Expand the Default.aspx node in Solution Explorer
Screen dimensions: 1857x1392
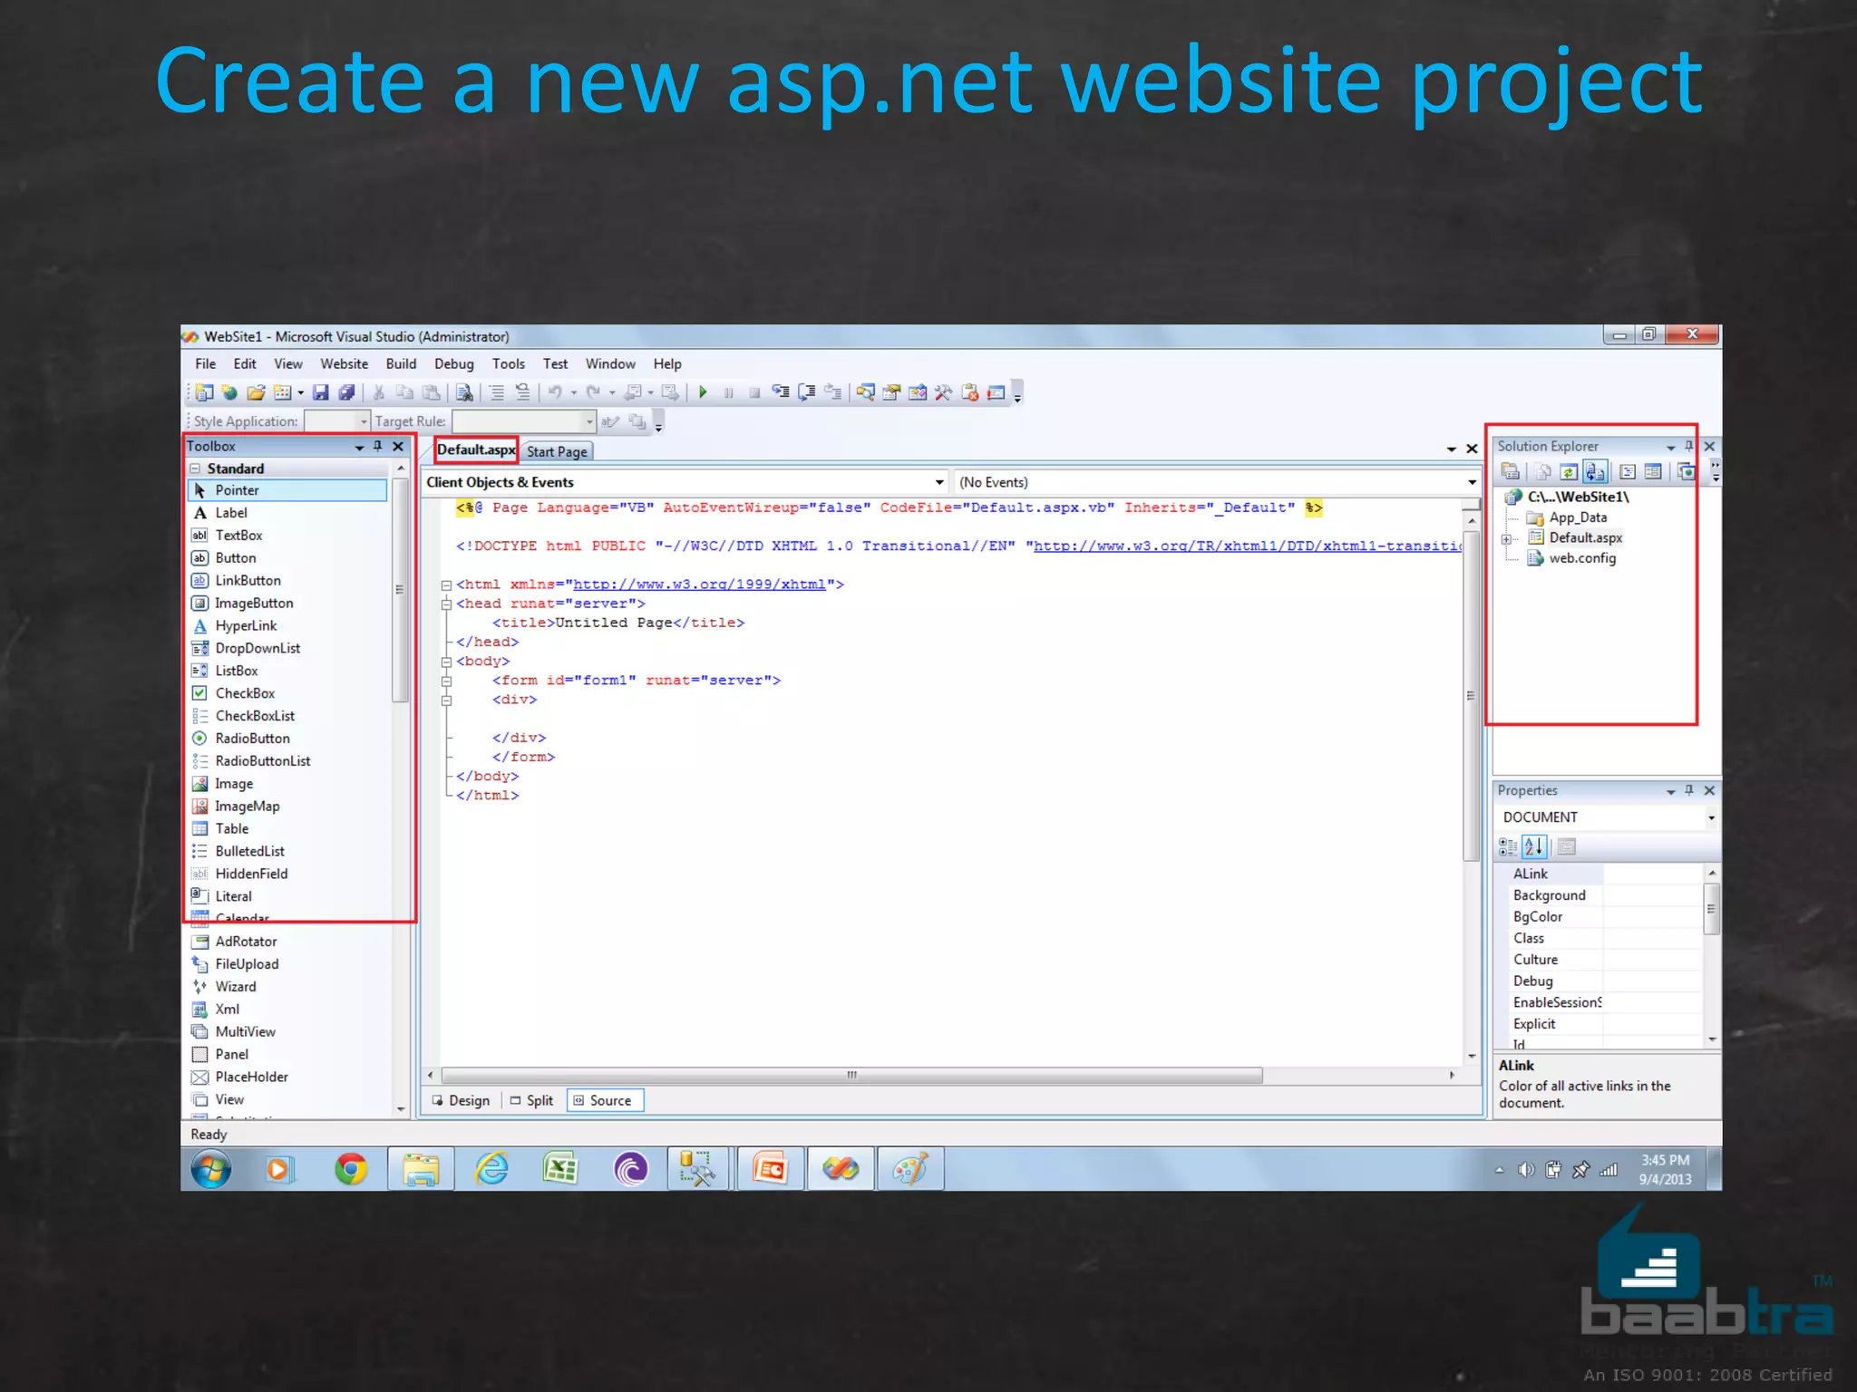[1506, 538]
